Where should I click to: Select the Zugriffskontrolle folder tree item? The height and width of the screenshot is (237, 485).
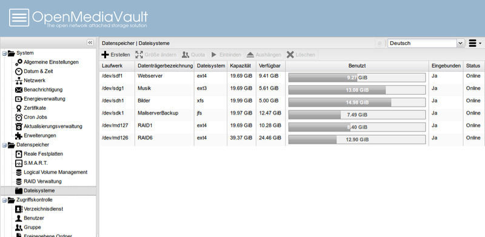35,200
